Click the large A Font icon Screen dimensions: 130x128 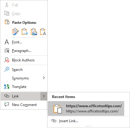(x=7, y=42)
